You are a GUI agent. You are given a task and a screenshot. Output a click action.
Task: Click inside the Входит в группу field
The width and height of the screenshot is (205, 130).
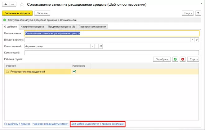108,40
